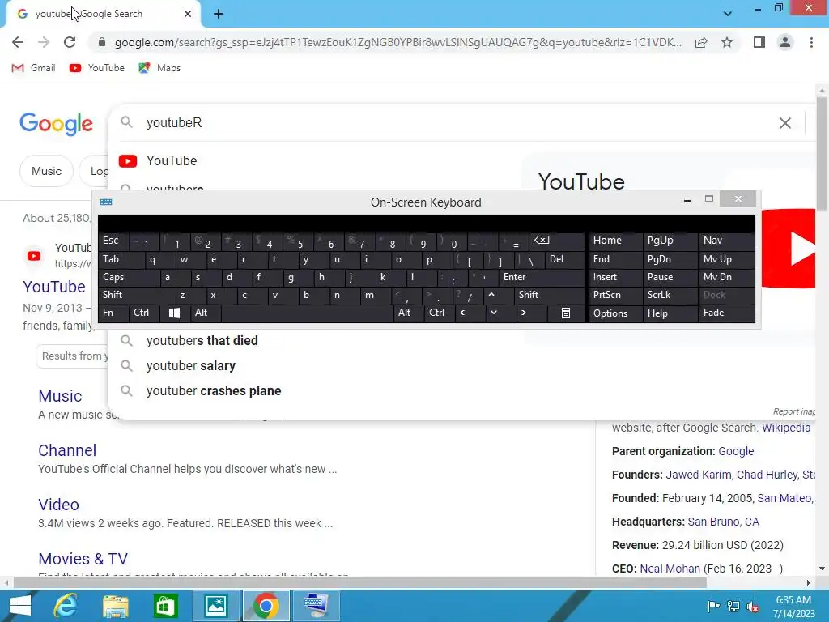Image resolution: width=829 pixels, height=622 pixels.
Task: Close the youtube Google Search tab
Action: (x=188, y=14)
